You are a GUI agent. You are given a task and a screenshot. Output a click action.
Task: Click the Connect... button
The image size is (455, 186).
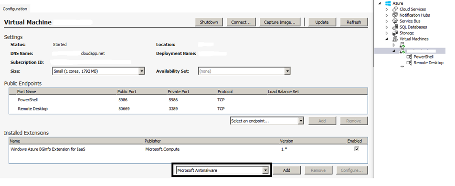click(x=241, y=22)
